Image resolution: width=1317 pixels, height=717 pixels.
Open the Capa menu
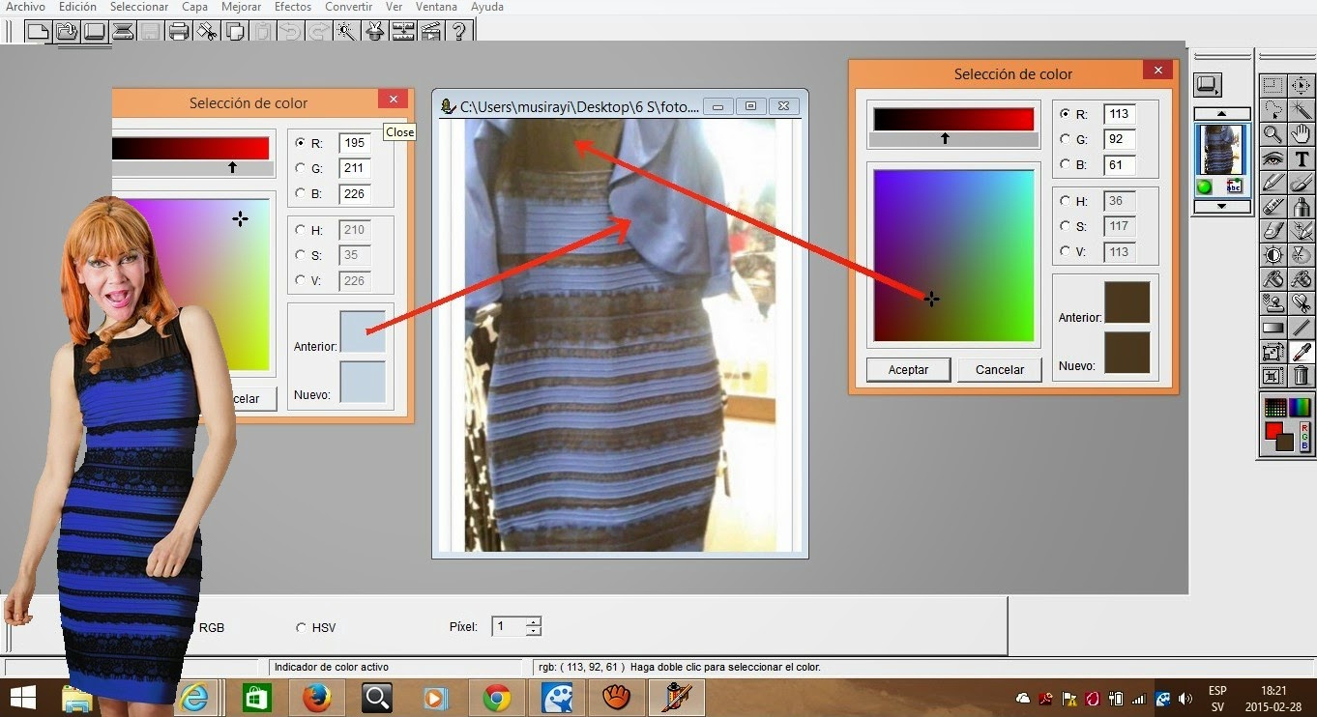click(195, 7)
